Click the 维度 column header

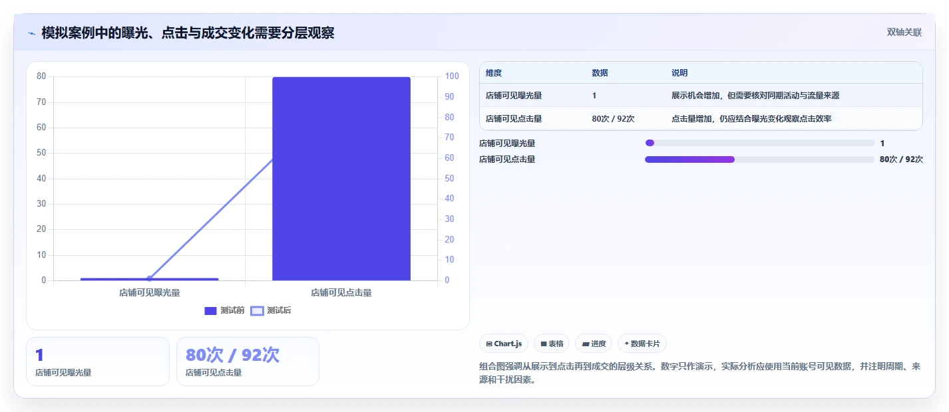pos(494,72)
